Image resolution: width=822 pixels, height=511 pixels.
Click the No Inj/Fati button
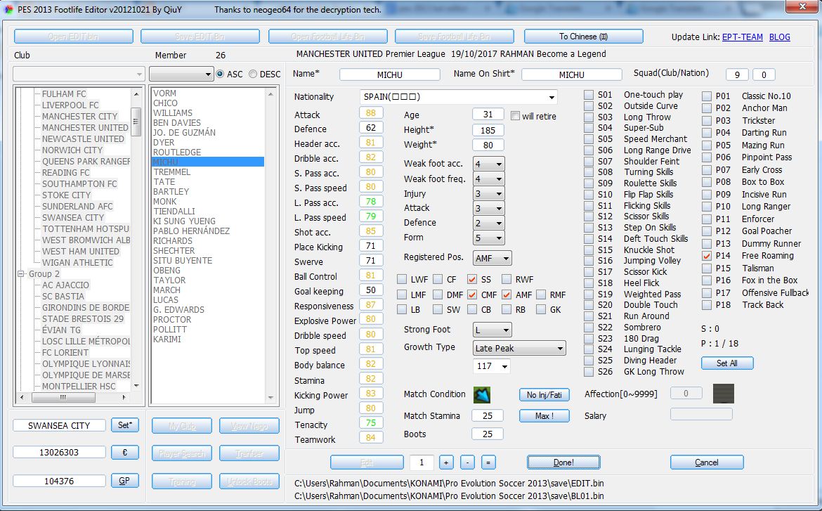(544, 394)
